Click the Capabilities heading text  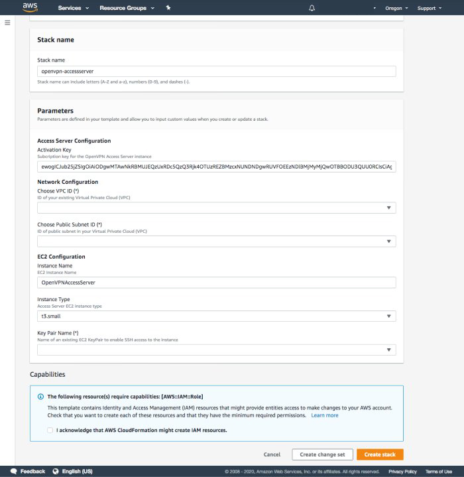pos(48,374)
